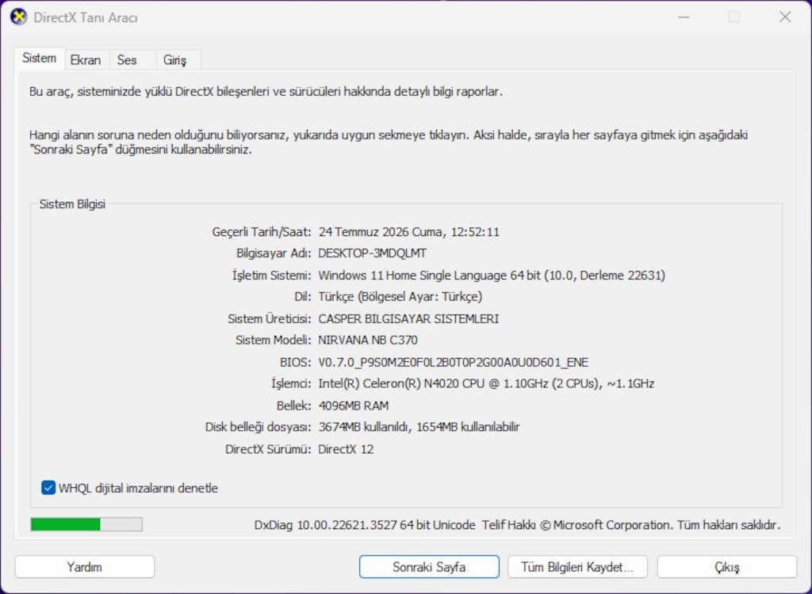
Task: Click the DirectX logo icon in title bar
Action: coord(19,17)
